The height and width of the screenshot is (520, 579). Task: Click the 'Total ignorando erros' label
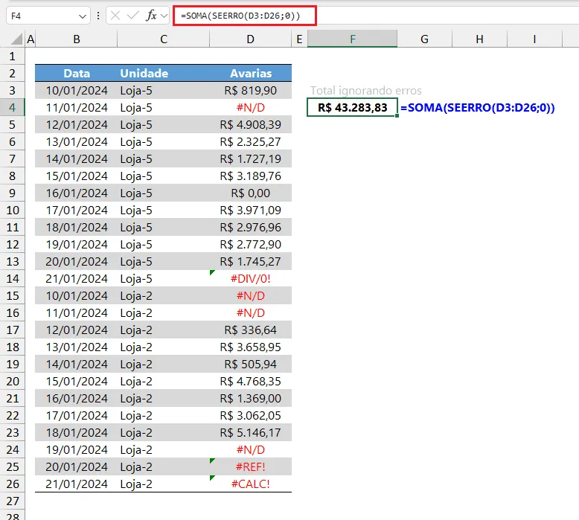[365, 91]
